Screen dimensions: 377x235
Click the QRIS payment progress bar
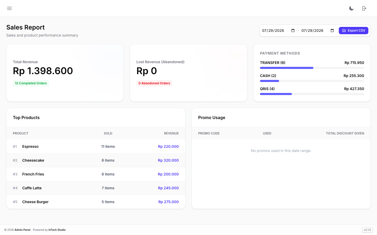click(312, 94)
